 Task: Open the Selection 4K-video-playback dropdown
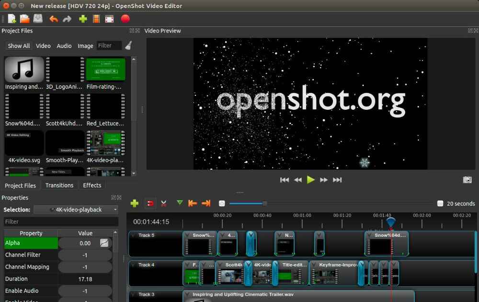pos(76,209)
